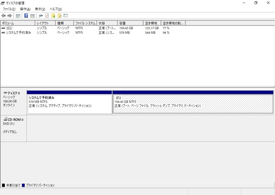Viewport: 275px width, 195px height.
Task: Sort by the 状態 column header
Action: coord(107,23)
